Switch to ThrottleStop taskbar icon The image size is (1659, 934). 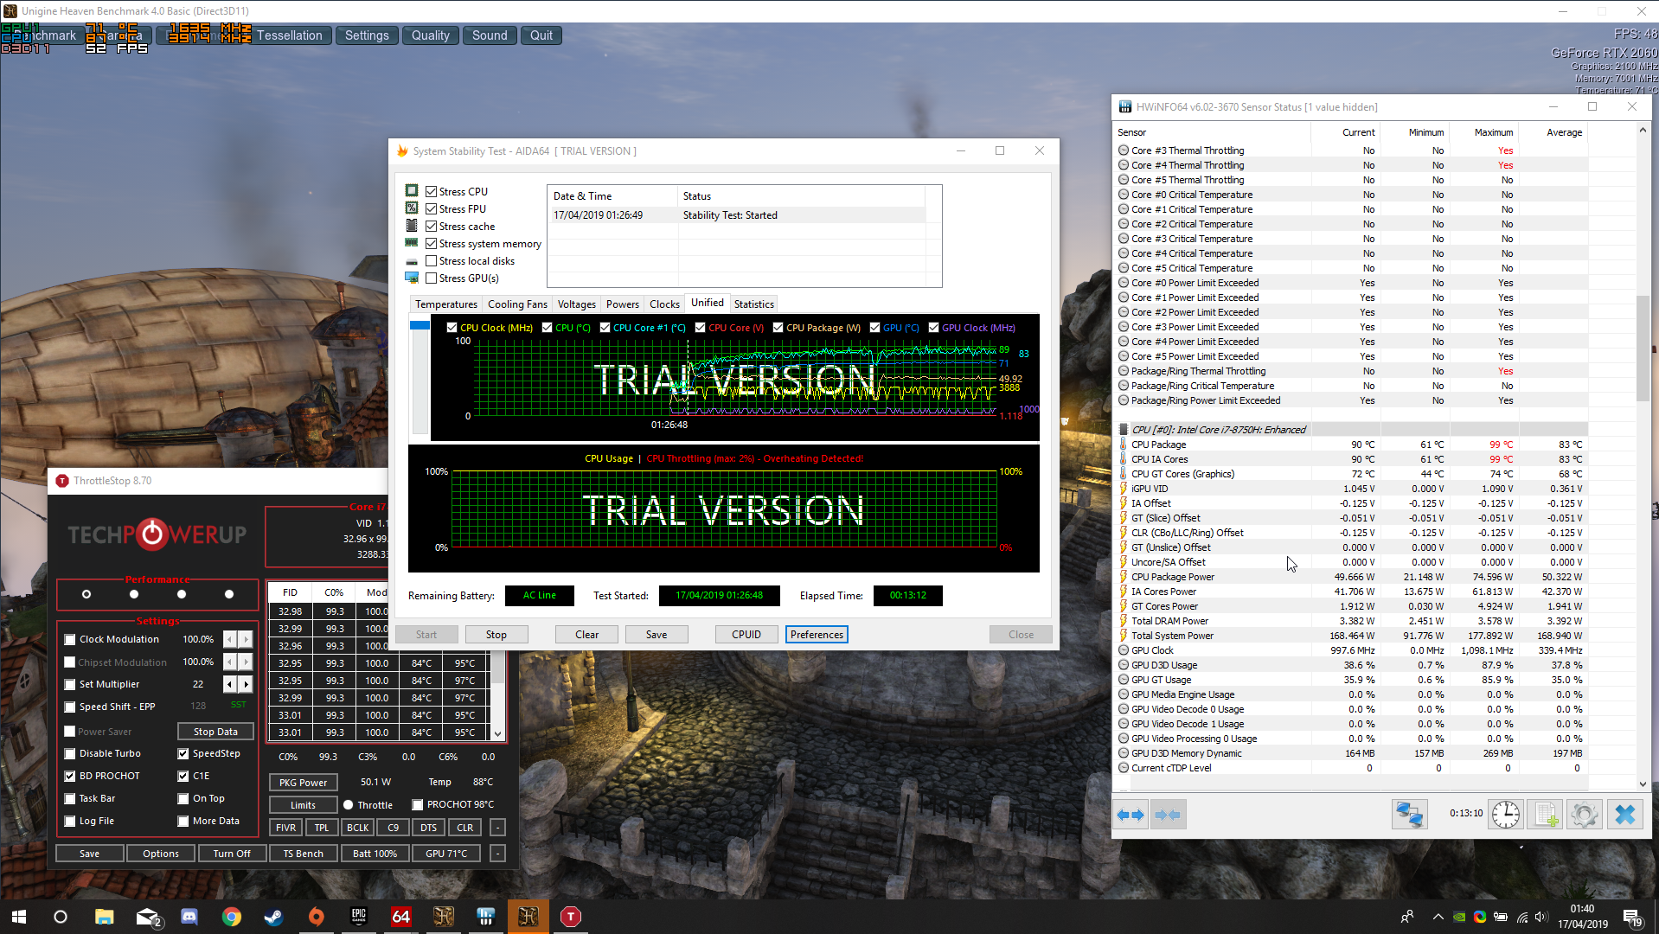point(571,917)
